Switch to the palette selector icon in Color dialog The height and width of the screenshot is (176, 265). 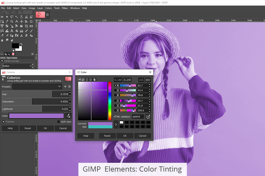coord(94,80)
